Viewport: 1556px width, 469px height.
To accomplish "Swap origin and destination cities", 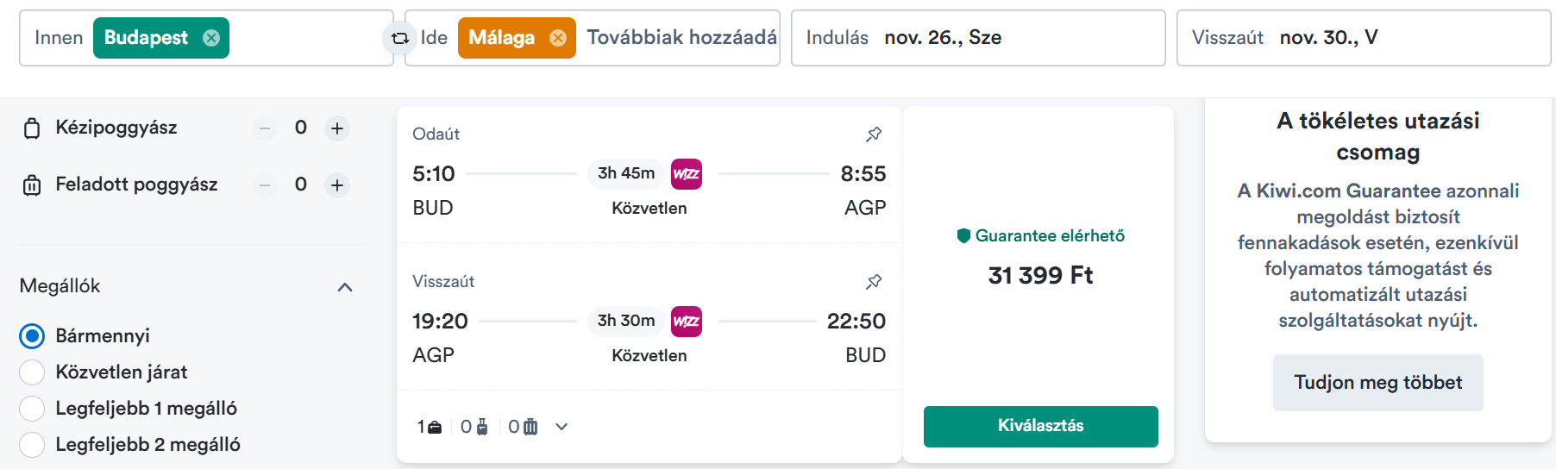I will (x=399, y=38).
